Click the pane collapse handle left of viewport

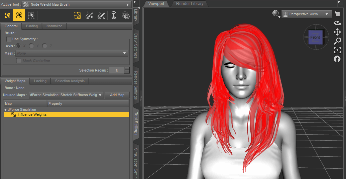(x=141, y=98)
